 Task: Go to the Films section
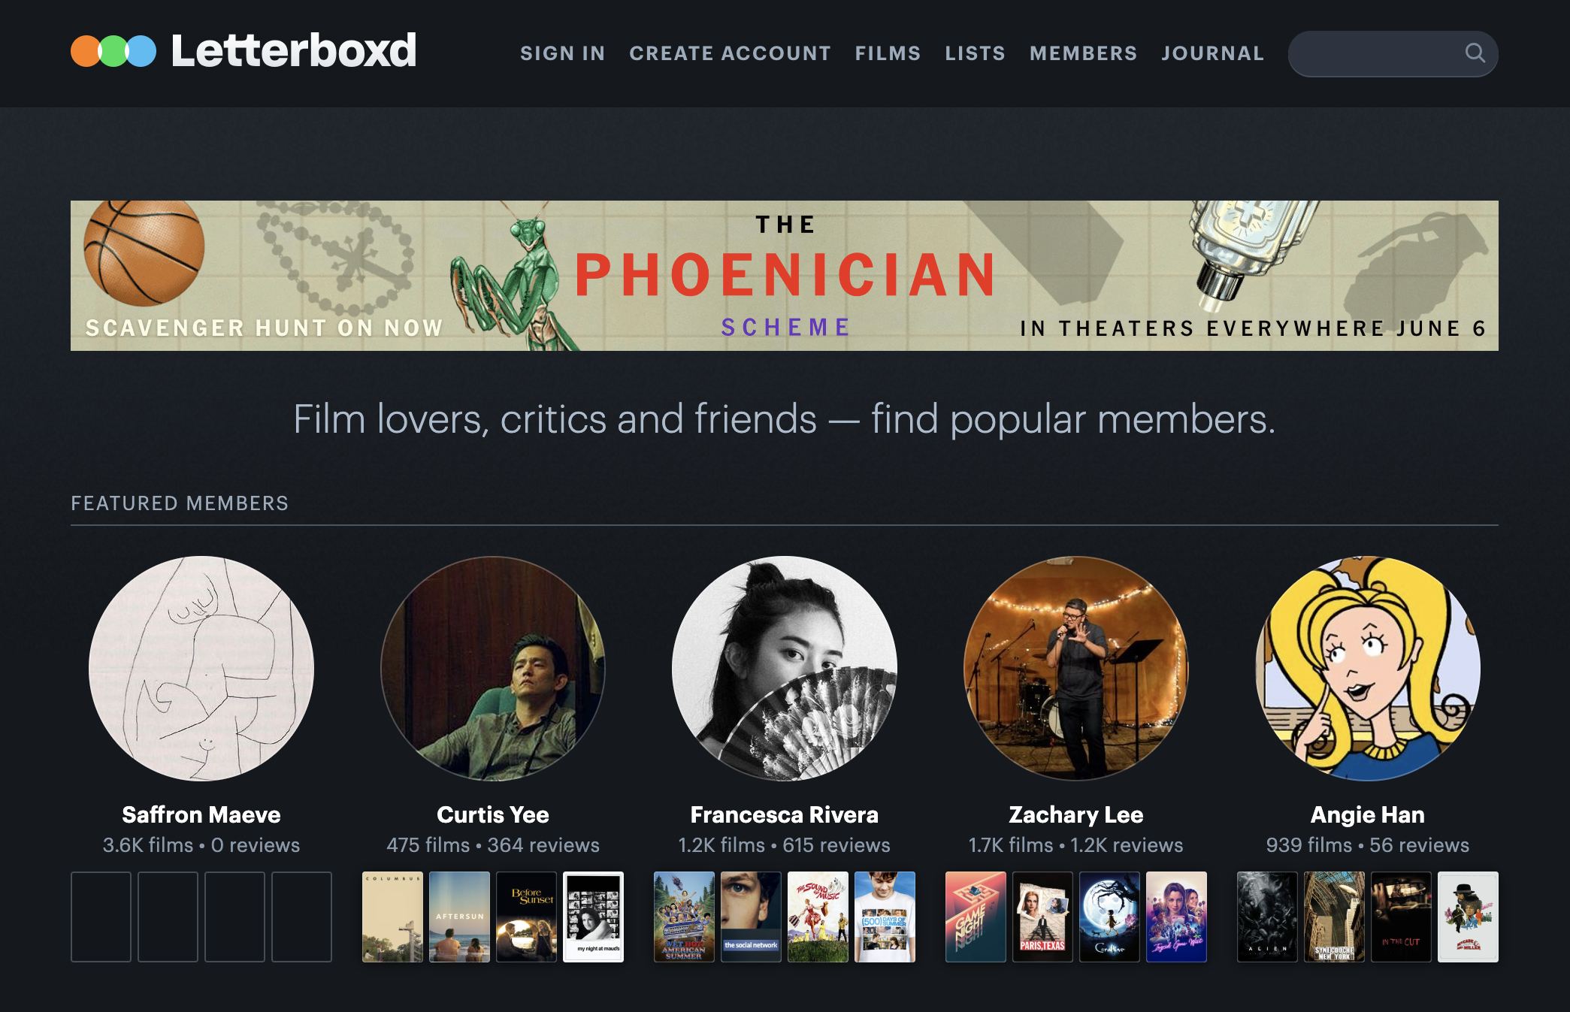(888, 53)
